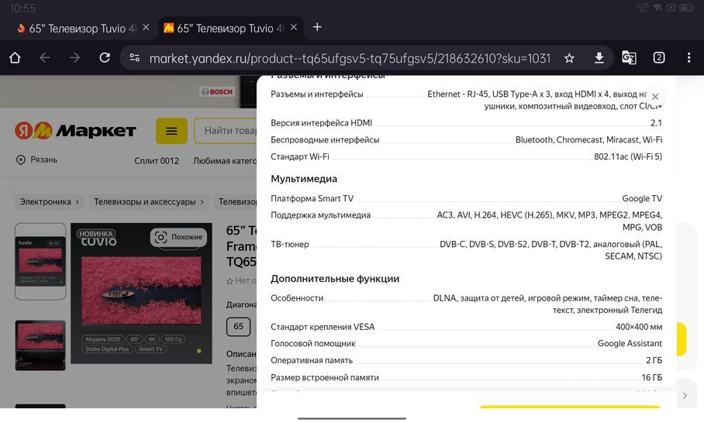
Task: Open main Tuvio product image
Action: [141, 293]
